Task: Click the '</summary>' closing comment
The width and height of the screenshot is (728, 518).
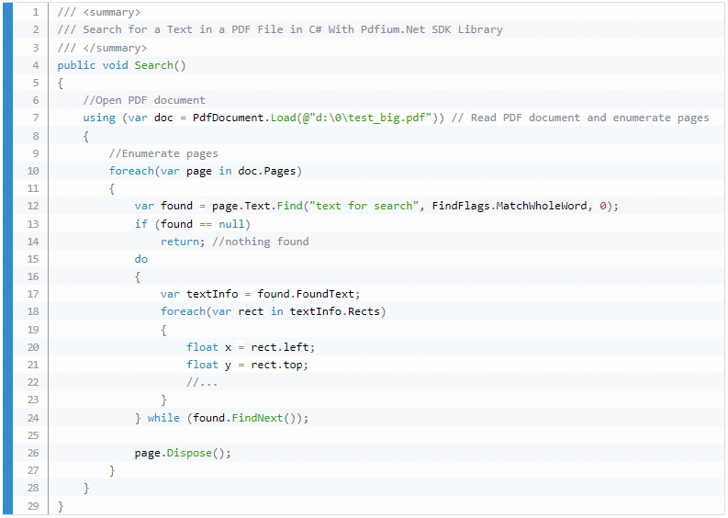Action: pyautogui.click(x=102, y=48)
